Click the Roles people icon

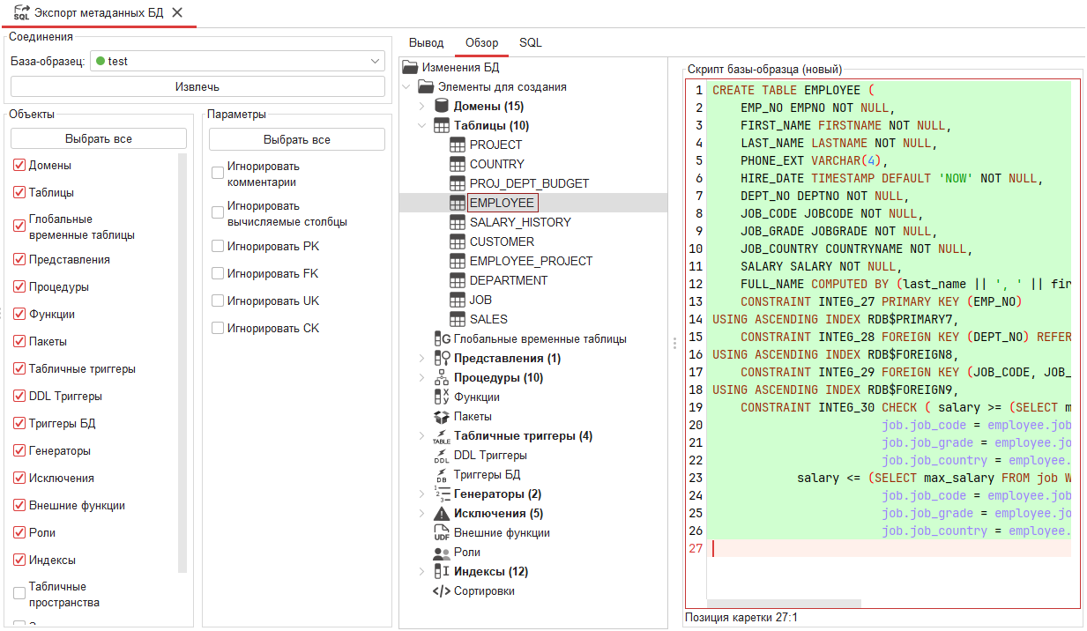coord(442,553)
